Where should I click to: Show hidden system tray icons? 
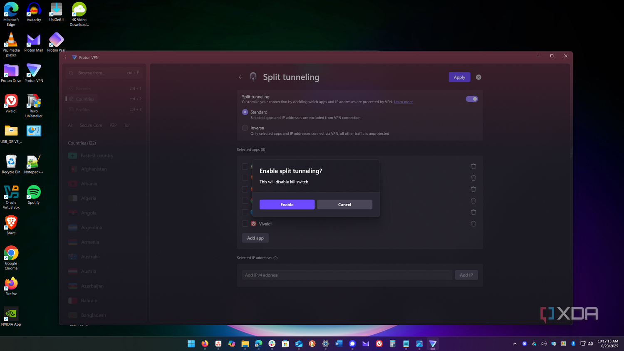point(515,344)
